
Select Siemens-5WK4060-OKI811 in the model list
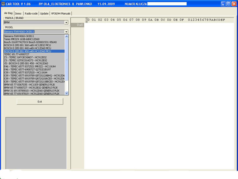tap(34, 36)
